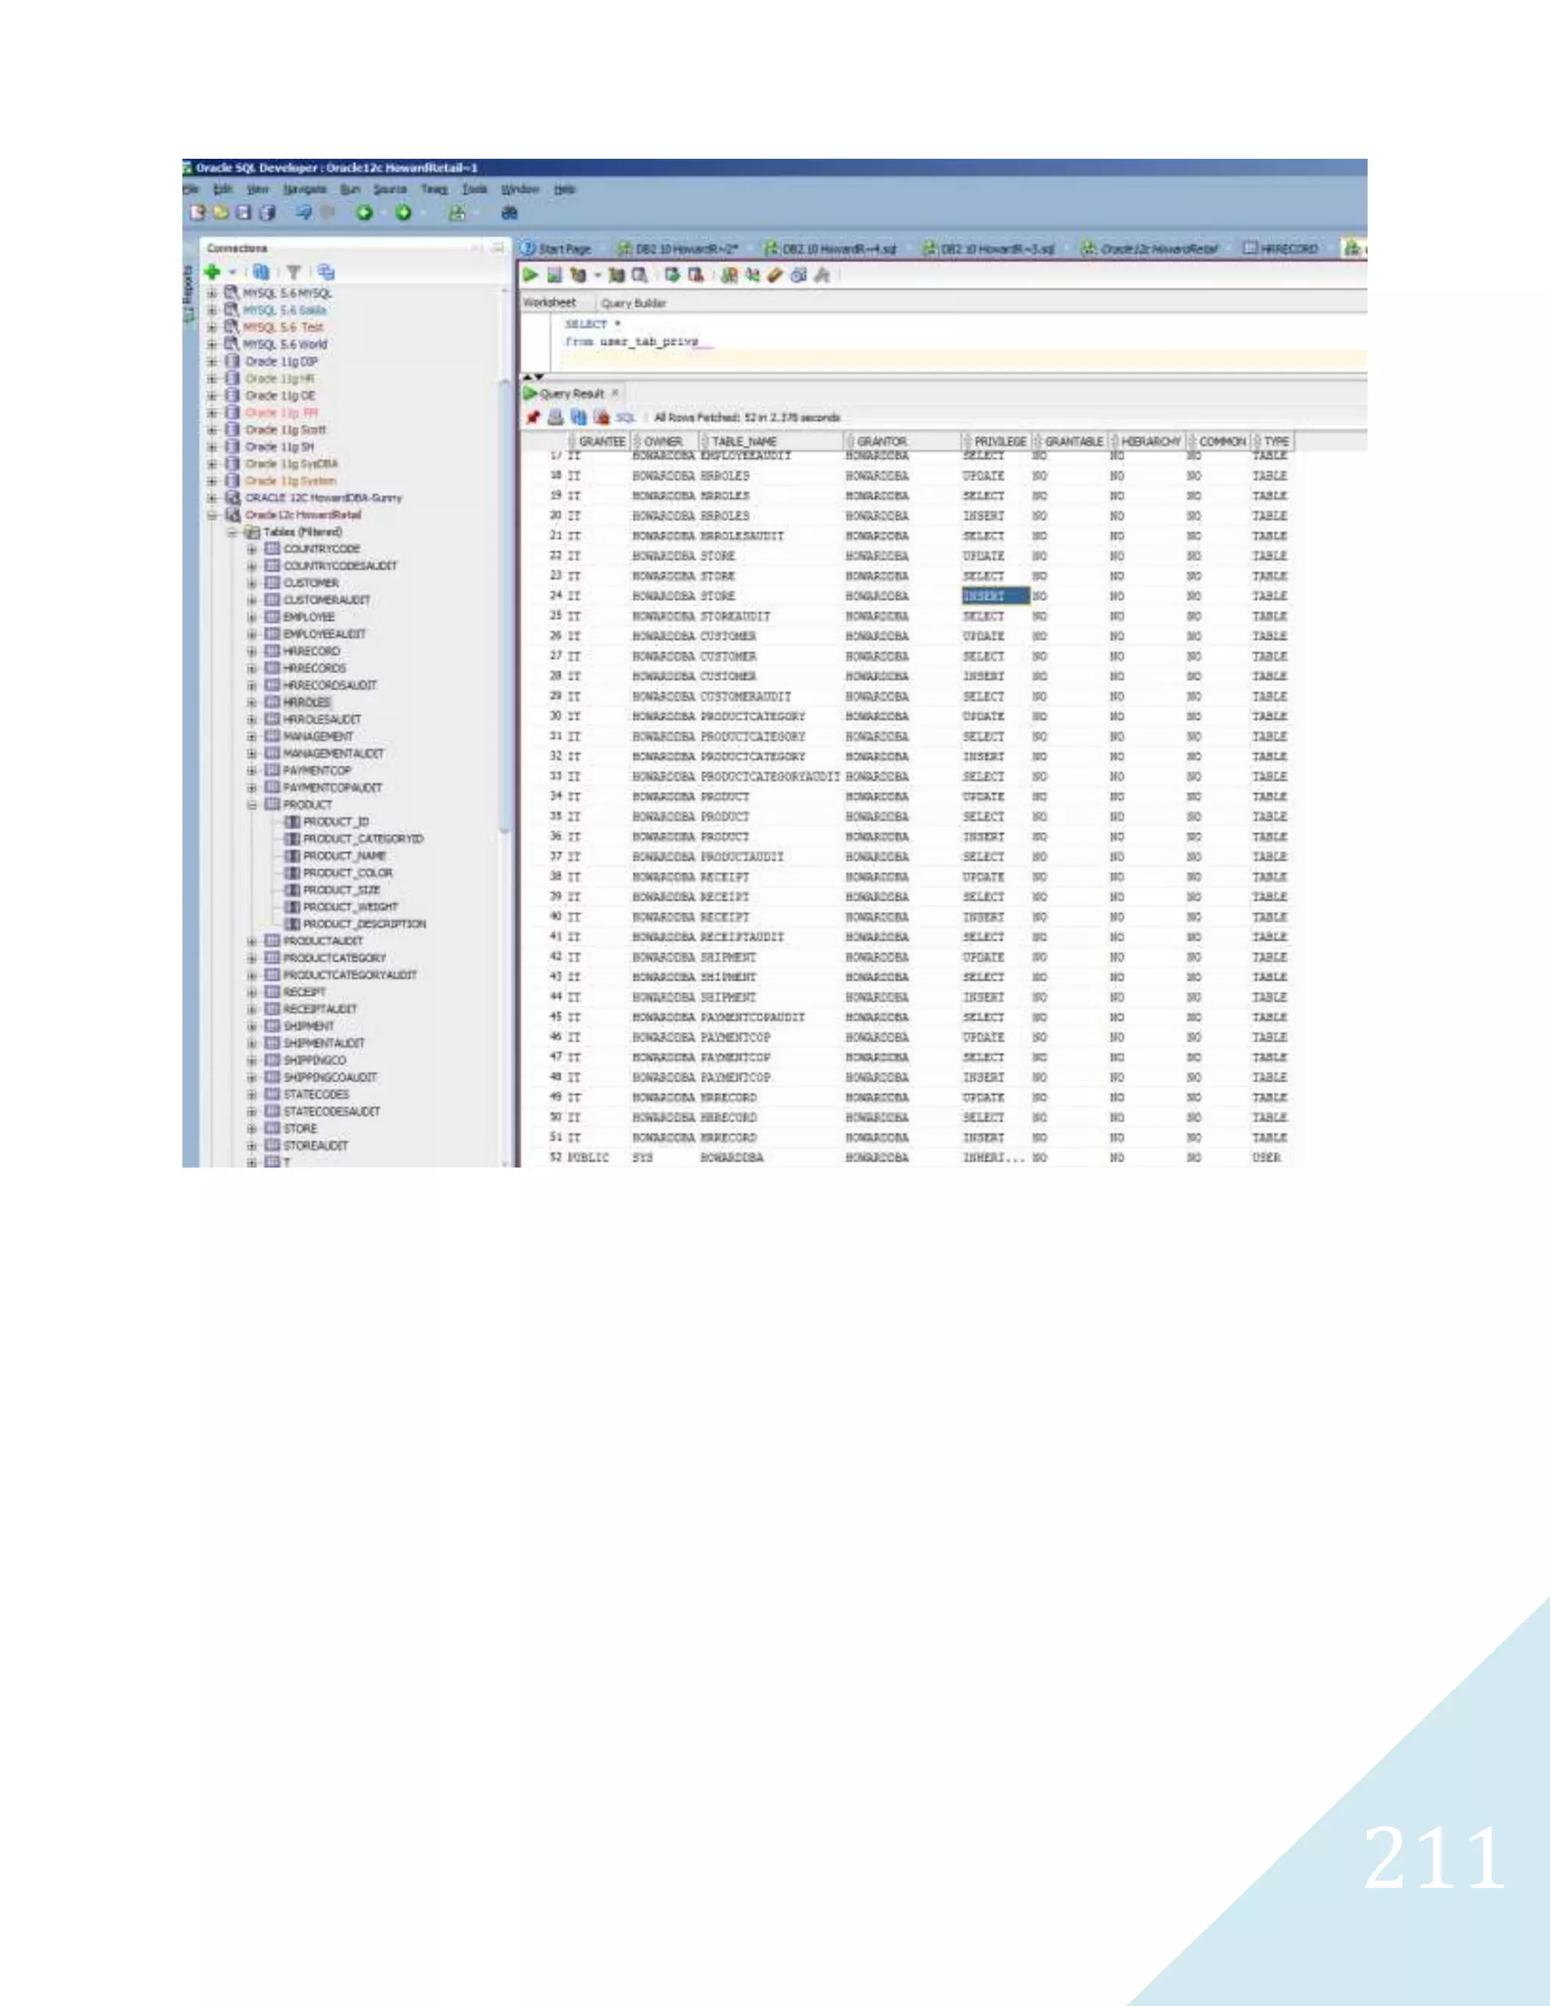The image size is (1550, 2006).
Task: Collapse the PRODUCT table node
Action: coord(251,805)
